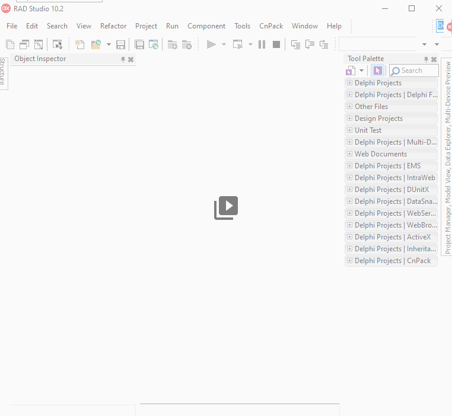Open the View menu

84,26
